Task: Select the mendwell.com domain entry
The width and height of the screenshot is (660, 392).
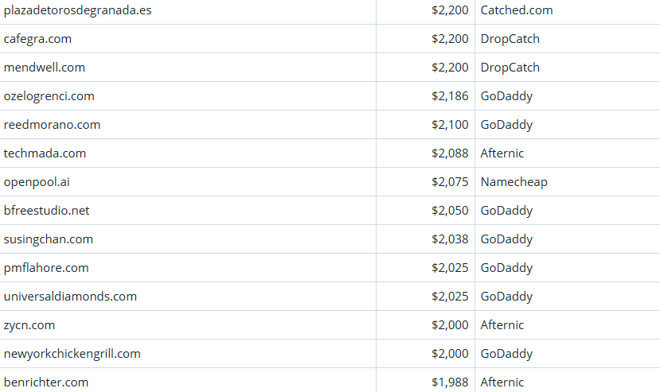Action: coord(44,68)
